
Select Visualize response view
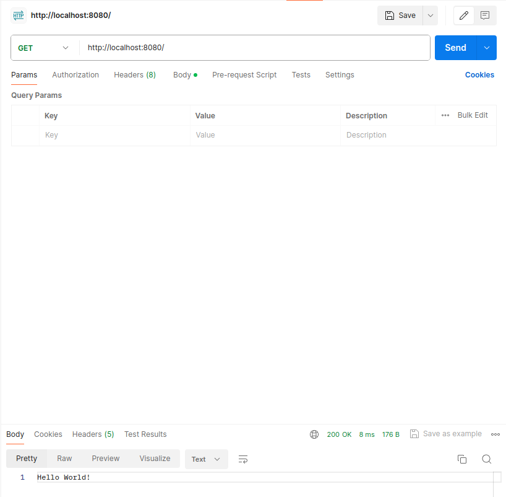click(155, 459)
